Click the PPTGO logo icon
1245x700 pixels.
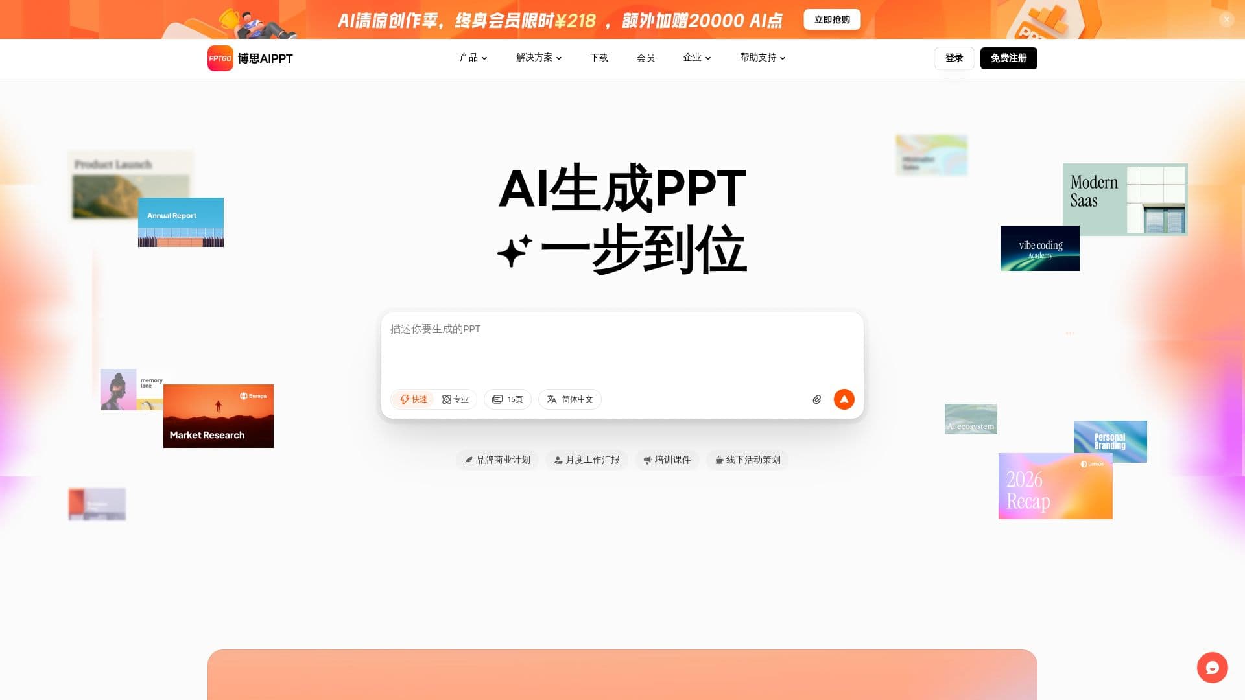220,58
